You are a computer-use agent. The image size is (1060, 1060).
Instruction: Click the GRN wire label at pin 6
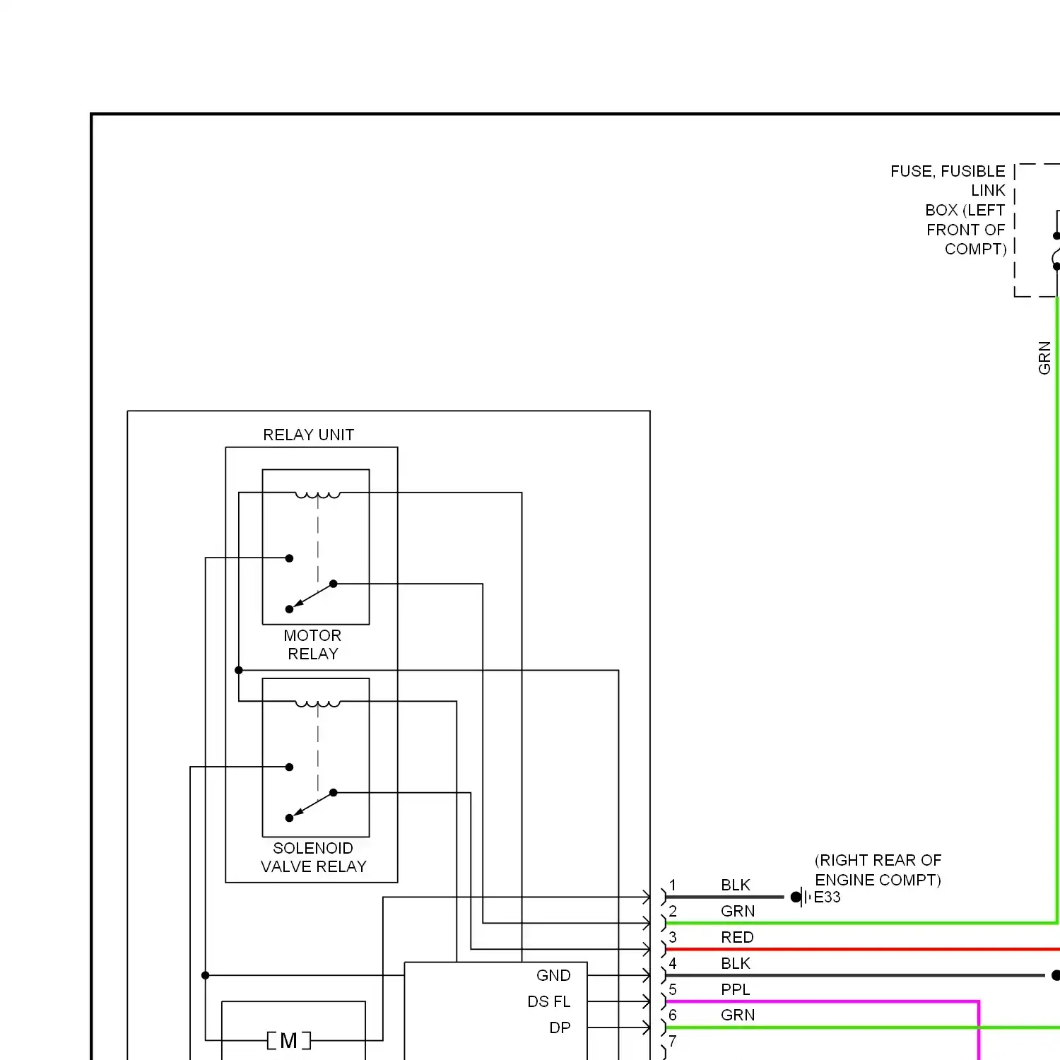pyautogui.click(x=738, y=1015)
